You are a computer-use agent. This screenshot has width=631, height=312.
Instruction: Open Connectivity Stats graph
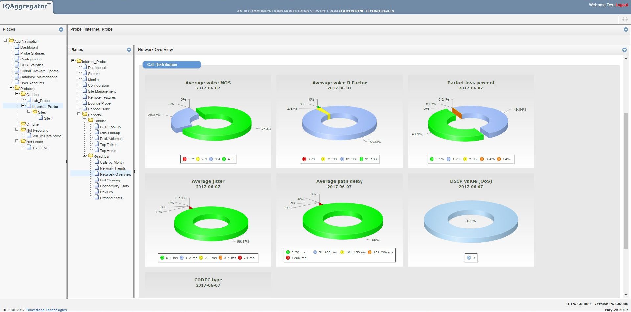click(x=114, y=186)
